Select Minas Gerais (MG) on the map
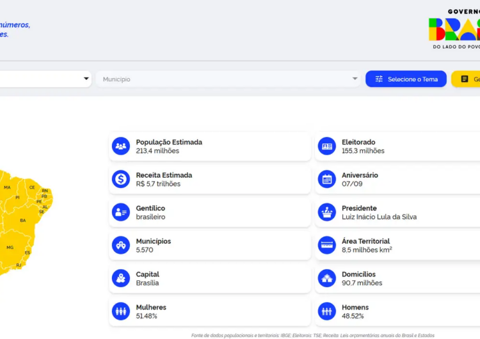 click(10, 248)
